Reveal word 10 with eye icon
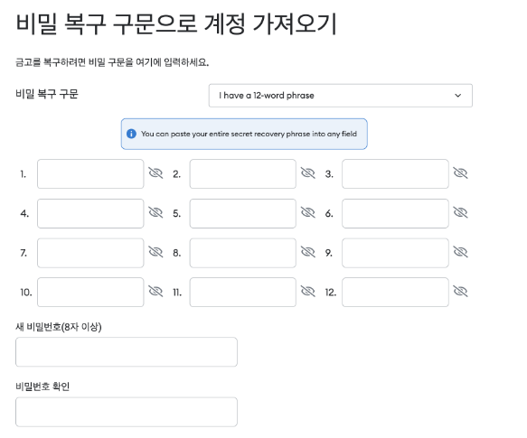 point(155,292)
